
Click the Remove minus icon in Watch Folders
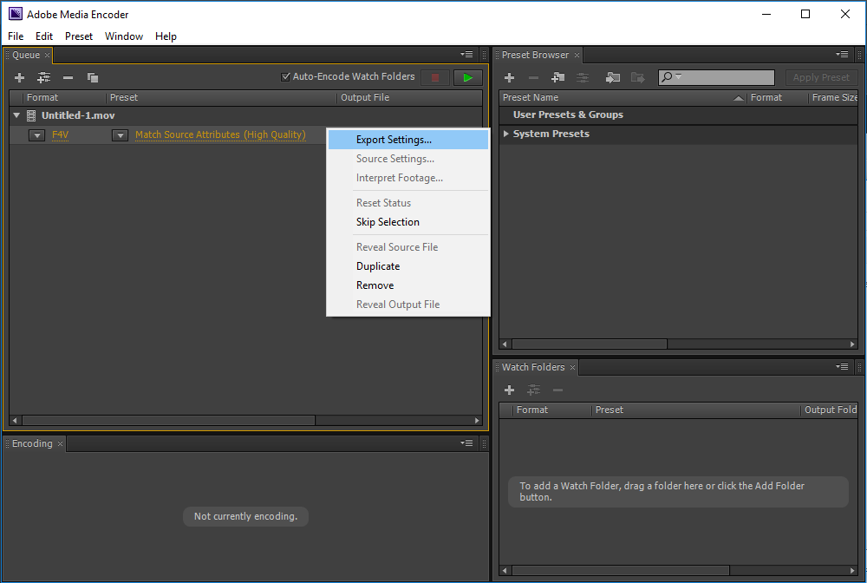click(x=557, y=390)
